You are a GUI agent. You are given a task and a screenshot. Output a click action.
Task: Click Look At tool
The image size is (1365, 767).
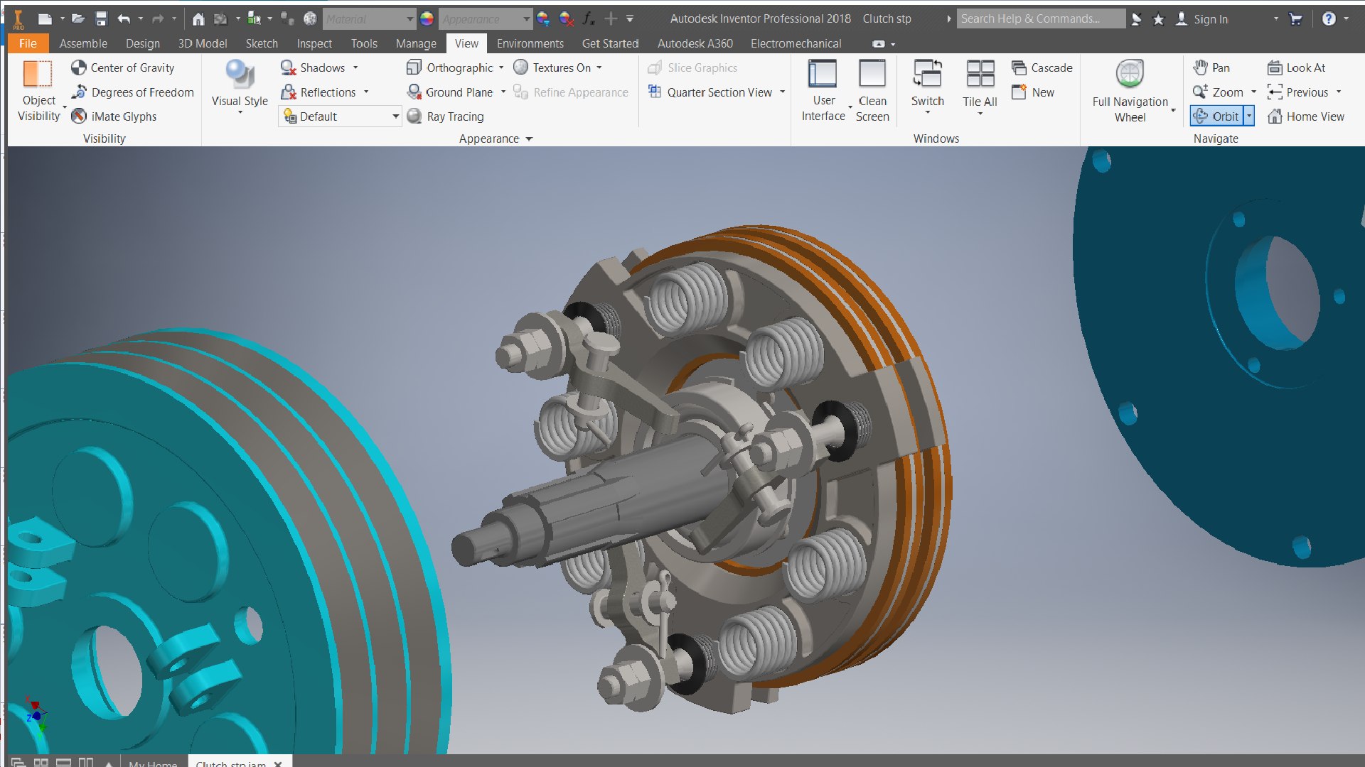(1297, 67)
